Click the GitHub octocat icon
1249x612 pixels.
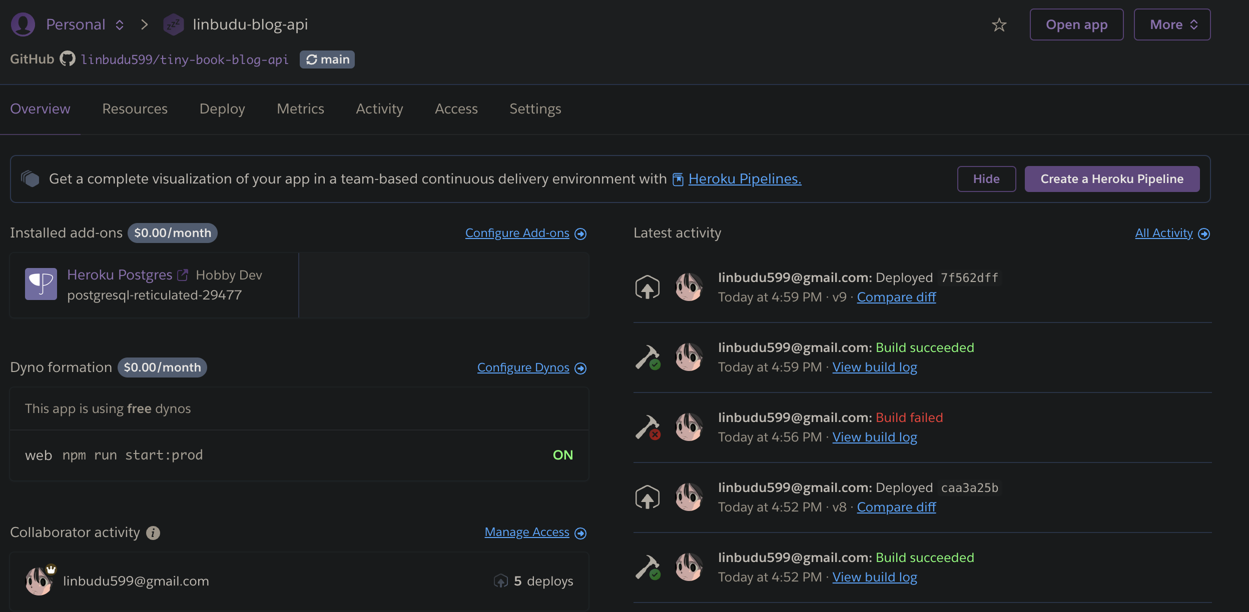coord(68,59)
